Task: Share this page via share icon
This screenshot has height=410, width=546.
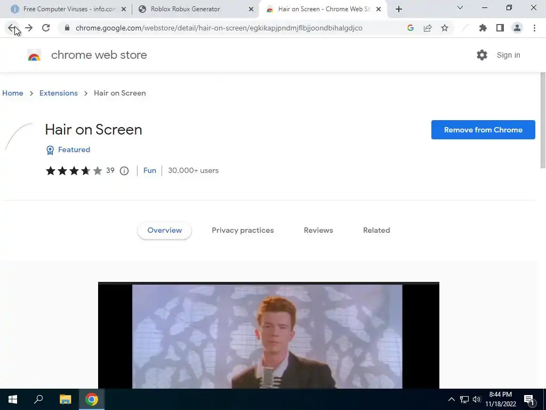Action: pyautogui.click(x=428, y=28)
